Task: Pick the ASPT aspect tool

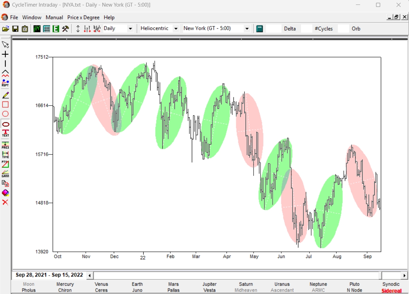Action: click(5, 83)
